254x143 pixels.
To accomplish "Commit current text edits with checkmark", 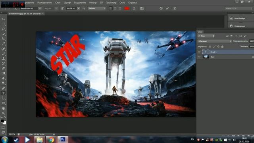I will pos(167,8).
